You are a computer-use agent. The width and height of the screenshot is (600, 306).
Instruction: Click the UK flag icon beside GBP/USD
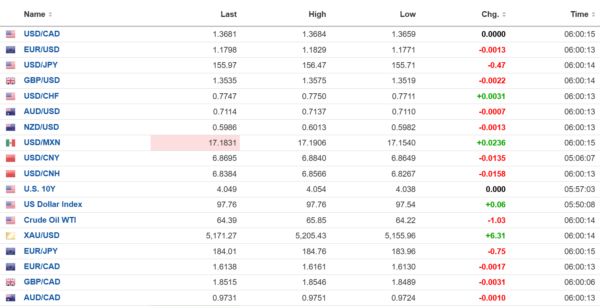pos(10,81)
